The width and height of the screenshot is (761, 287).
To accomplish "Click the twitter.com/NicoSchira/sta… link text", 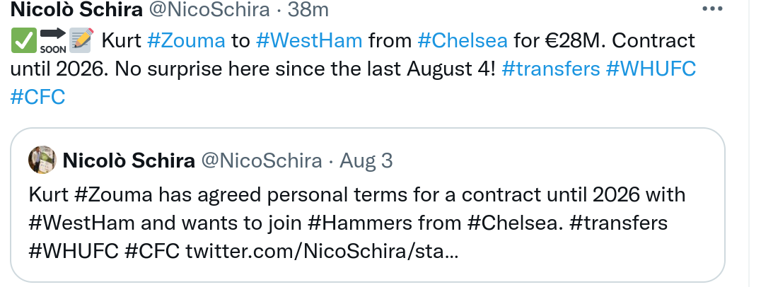I will [322, 251].
